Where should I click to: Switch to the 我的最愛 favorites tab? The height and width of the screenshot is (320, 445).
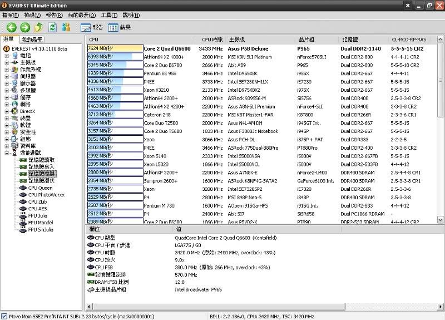coord(32,40)
